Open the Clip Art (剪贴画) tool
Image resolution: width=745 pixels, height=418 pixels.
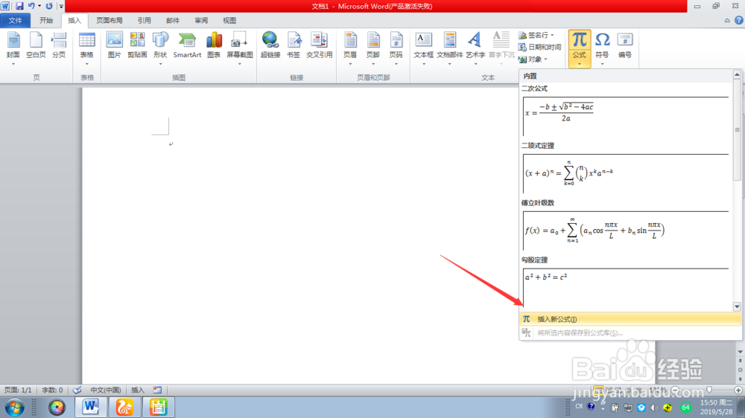coord(137,45)
